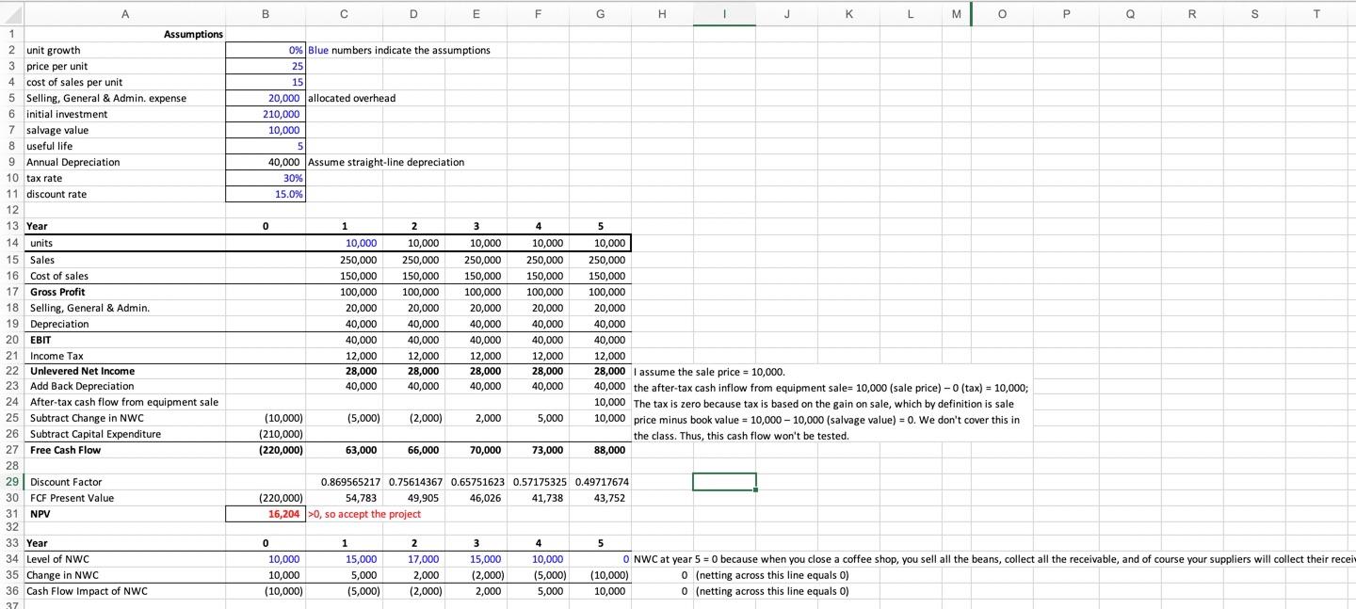This screenshot has width=1356, height=609.
Task: Select row header 31
Action: tap(11, 513)
